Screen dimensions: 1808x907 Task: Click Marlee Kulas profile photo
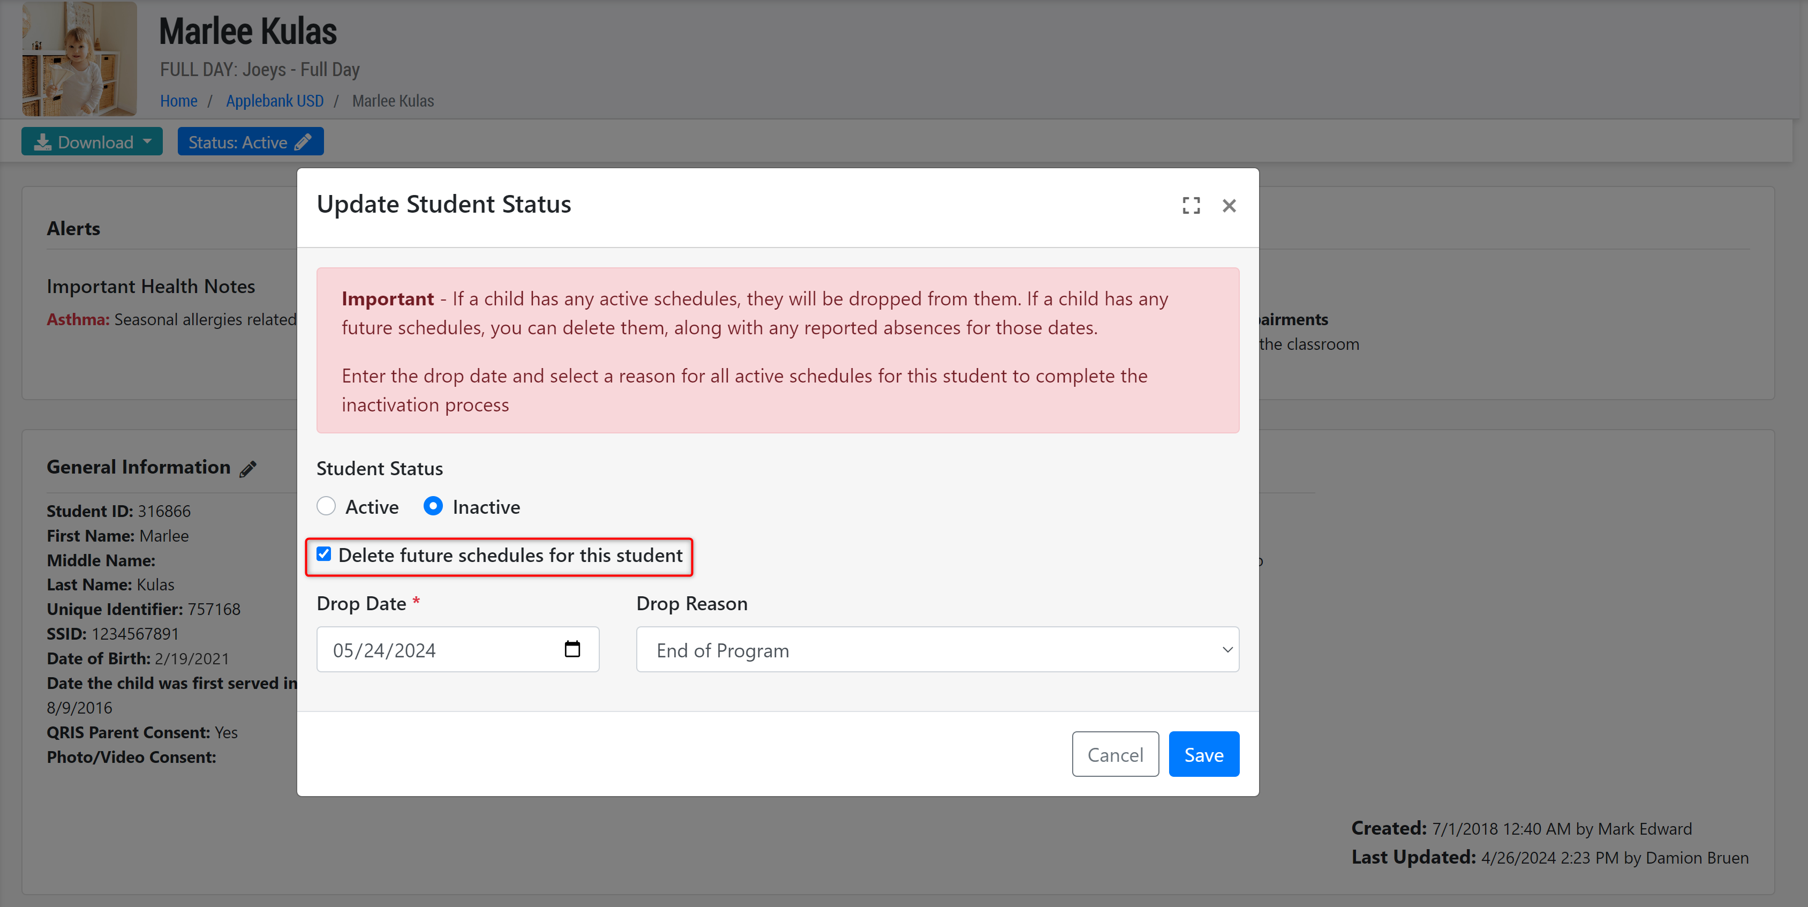(79, 59)
